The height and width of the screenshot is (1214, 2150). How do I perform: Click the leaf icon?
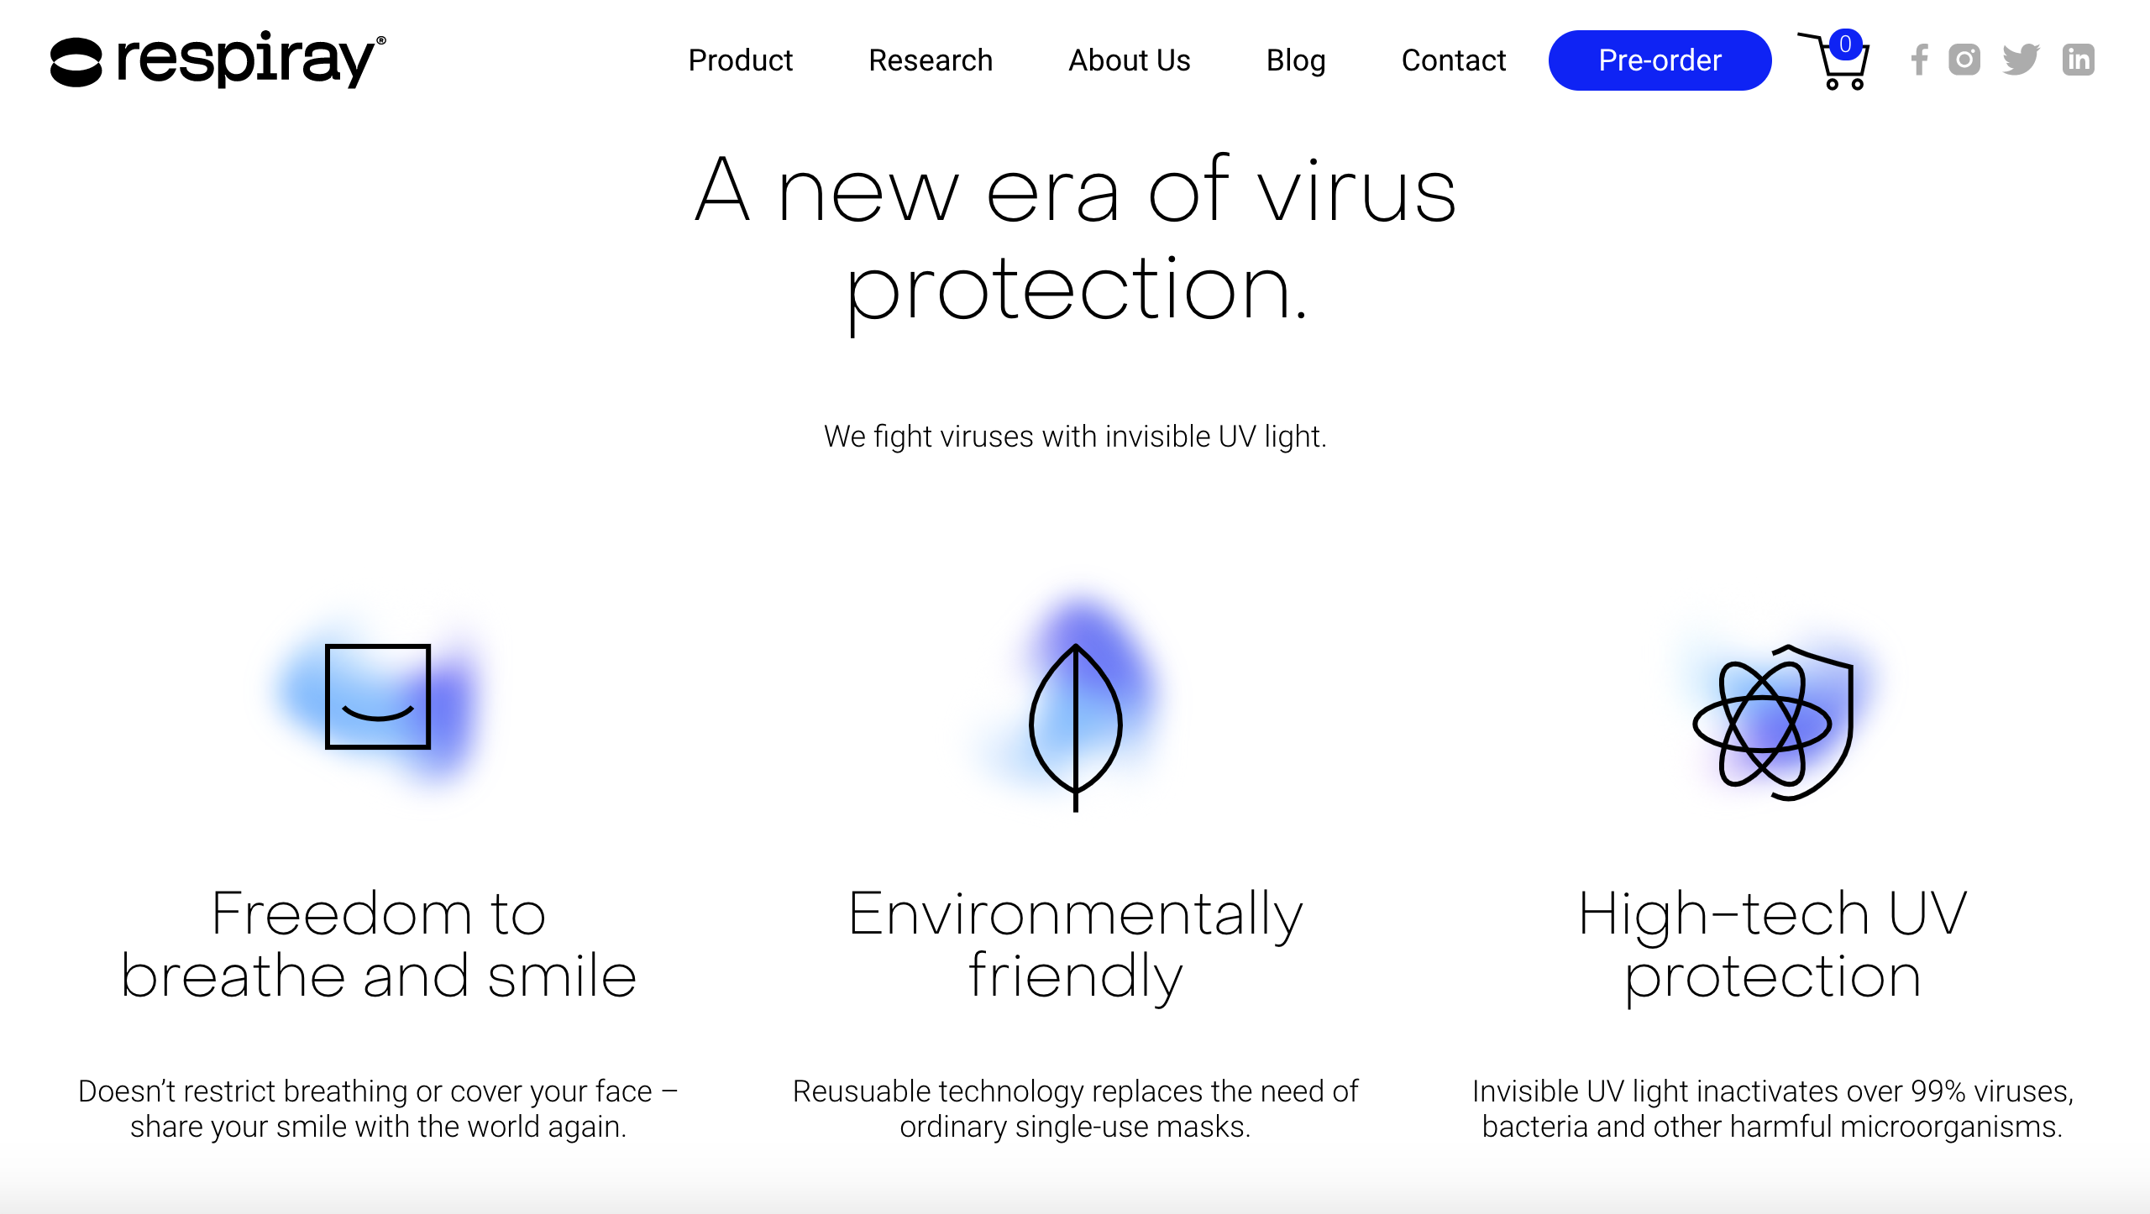click(x=1076, y=727)
